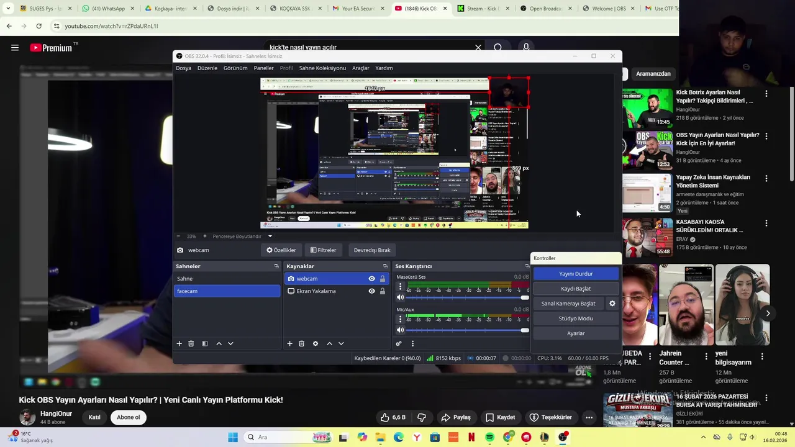The image size is (795, 447).
Task: Open Spotify from Windows taskbar
Action: tap(489, 437)
